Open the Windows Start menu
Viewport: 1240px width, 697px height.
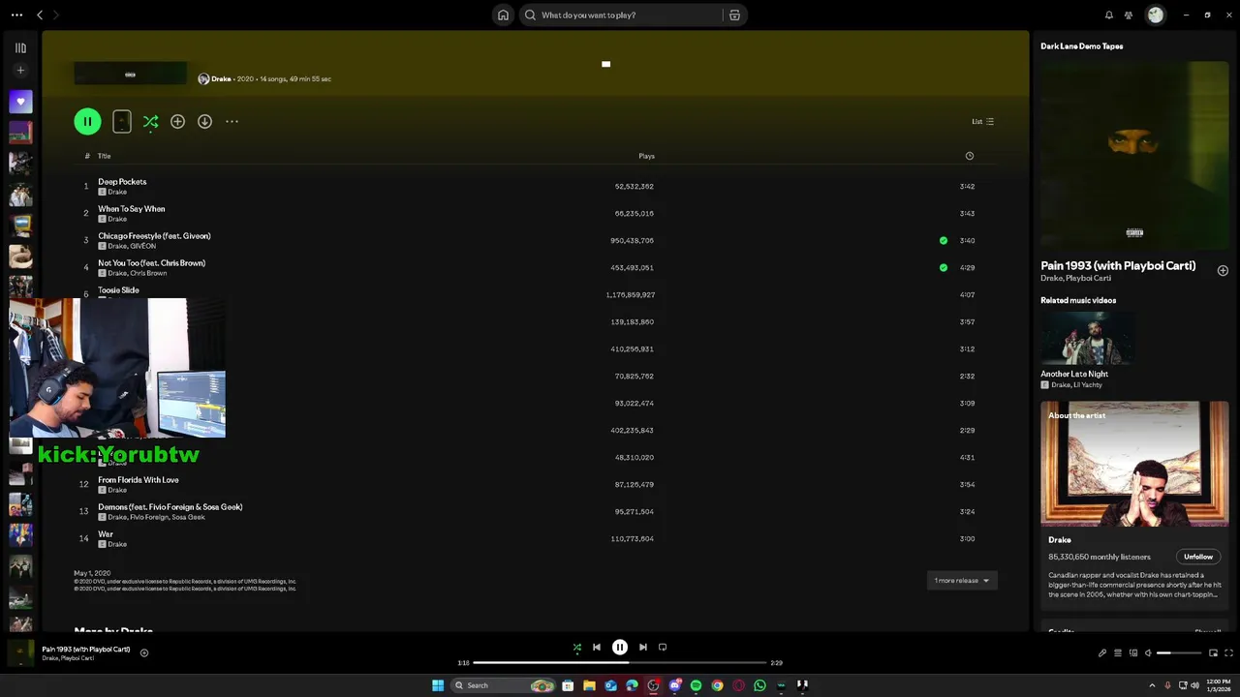pyautogui.click(x=438, y=685)
